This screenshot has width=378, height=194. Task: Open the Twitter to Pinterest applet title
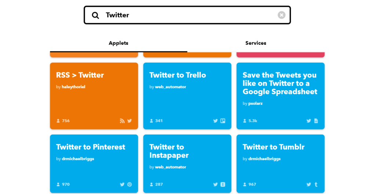(91, 147)
